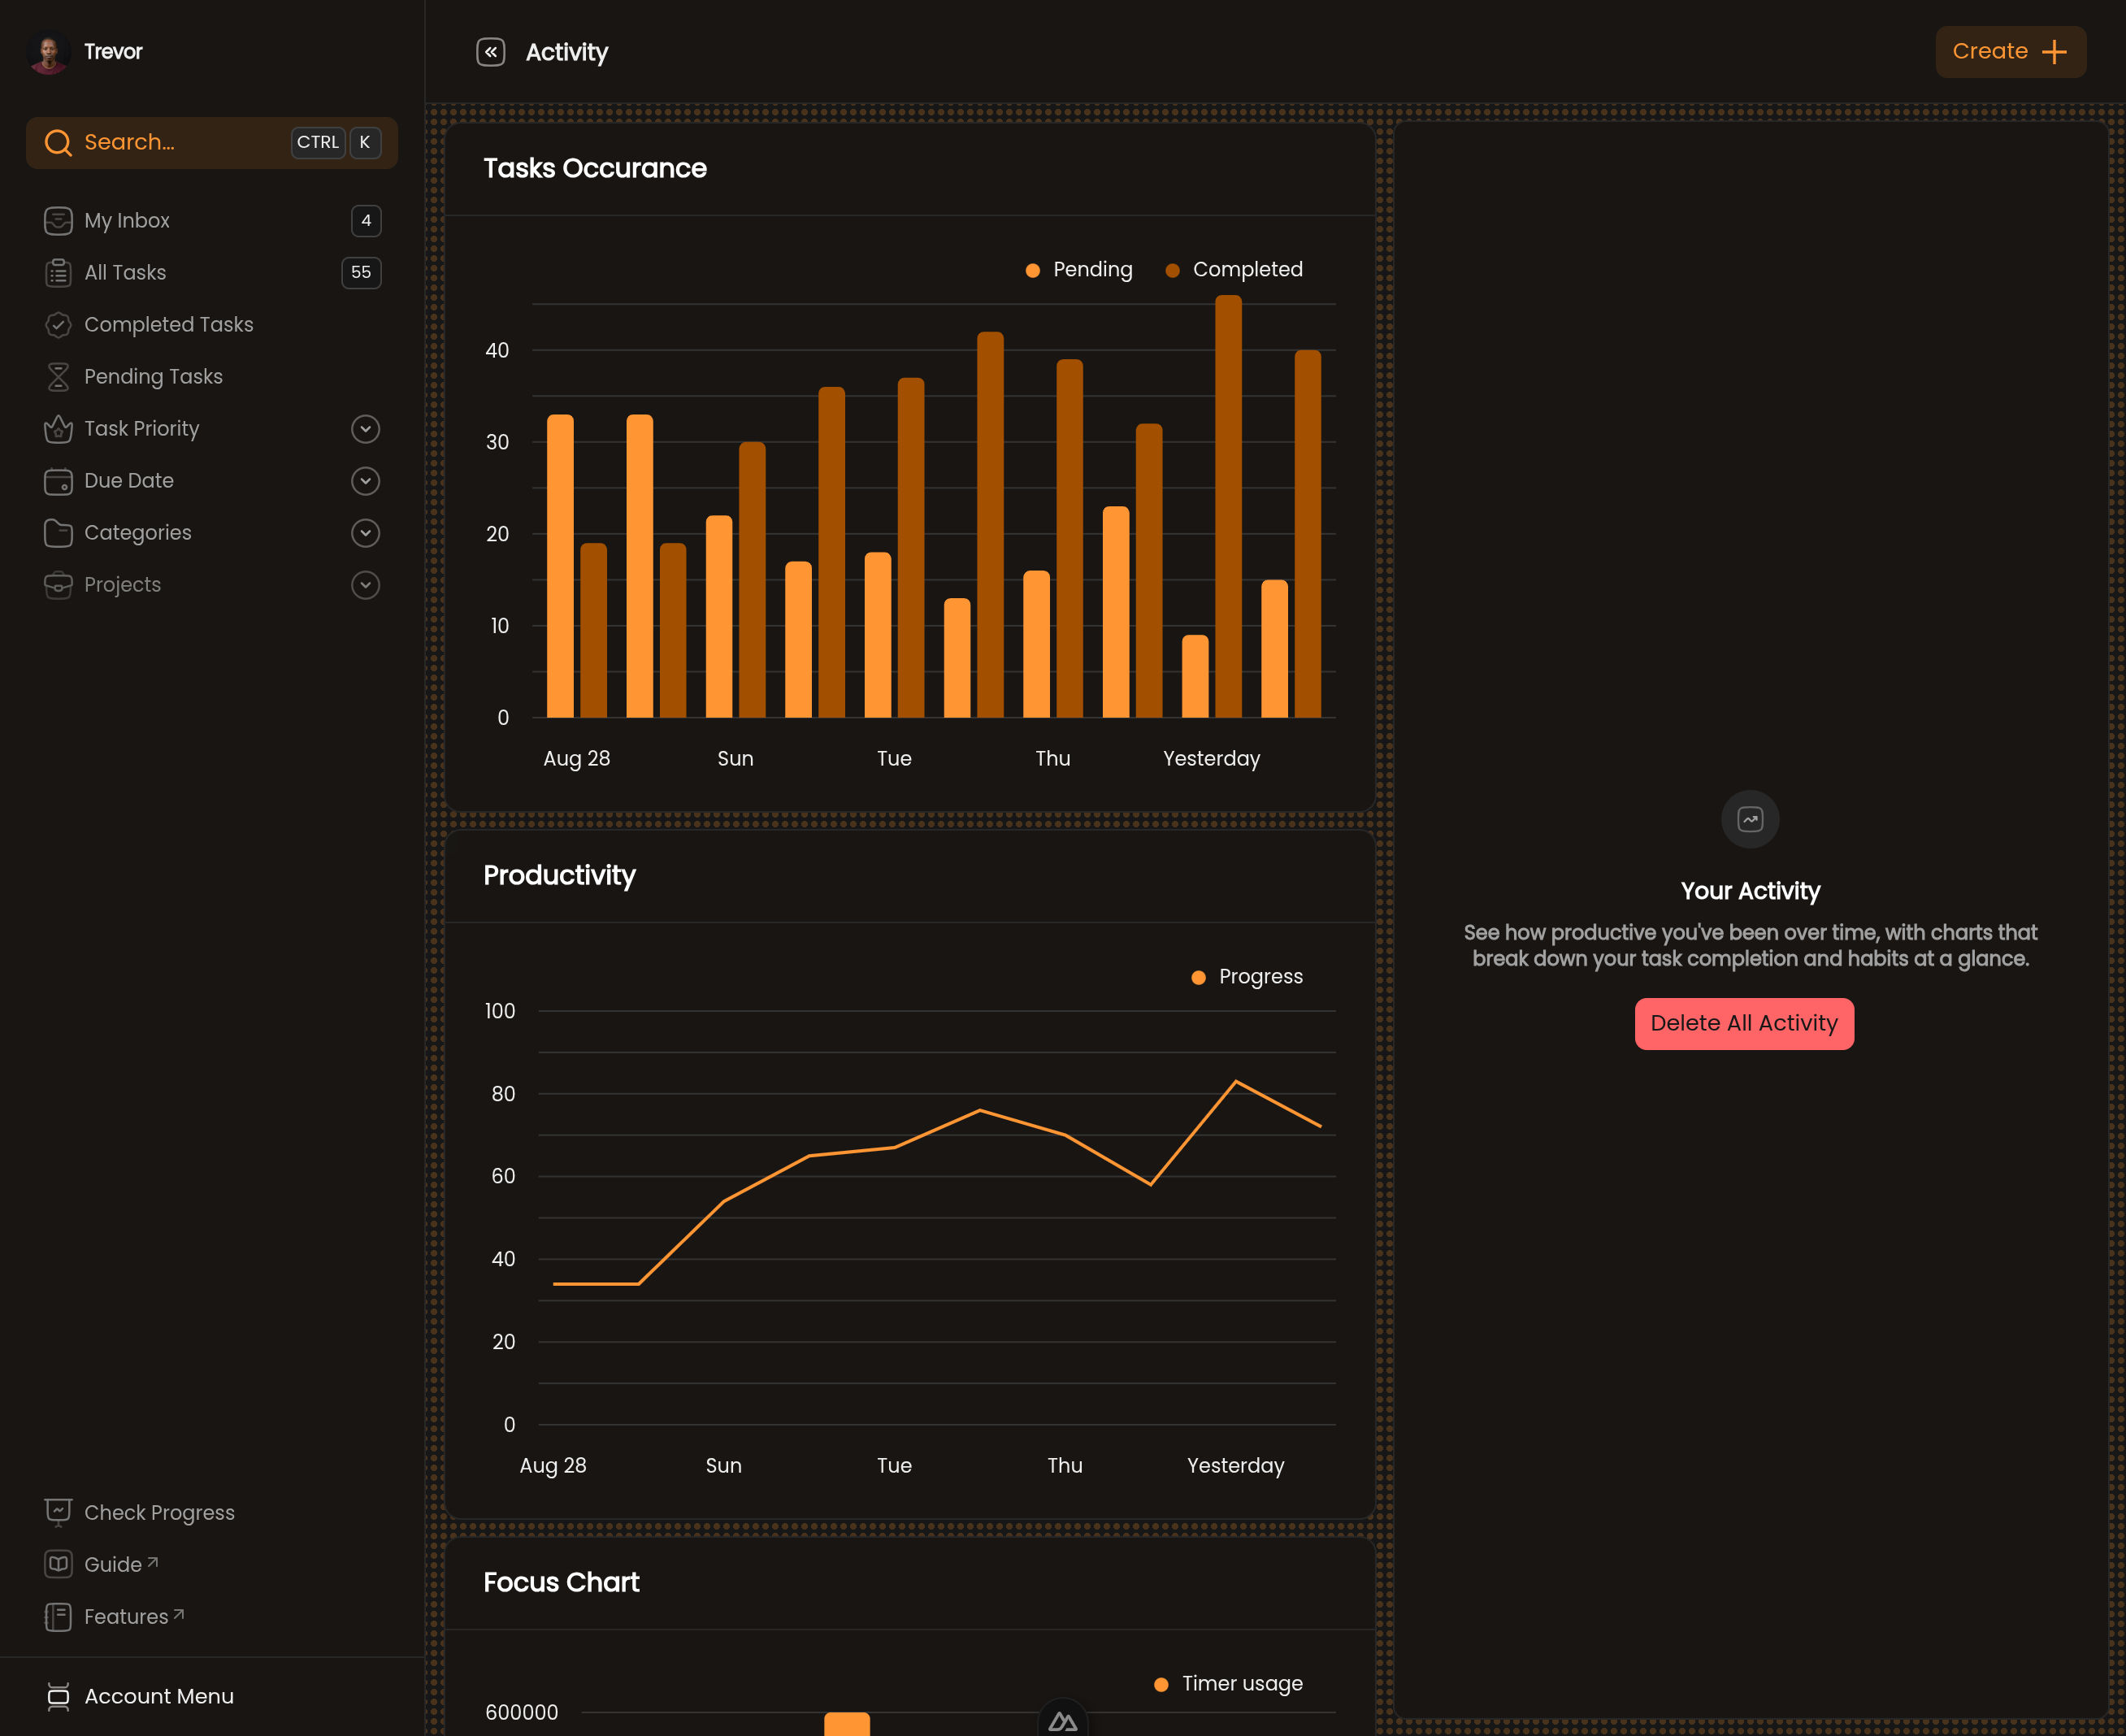Expand the Due Date section

(x=365, y=481)
